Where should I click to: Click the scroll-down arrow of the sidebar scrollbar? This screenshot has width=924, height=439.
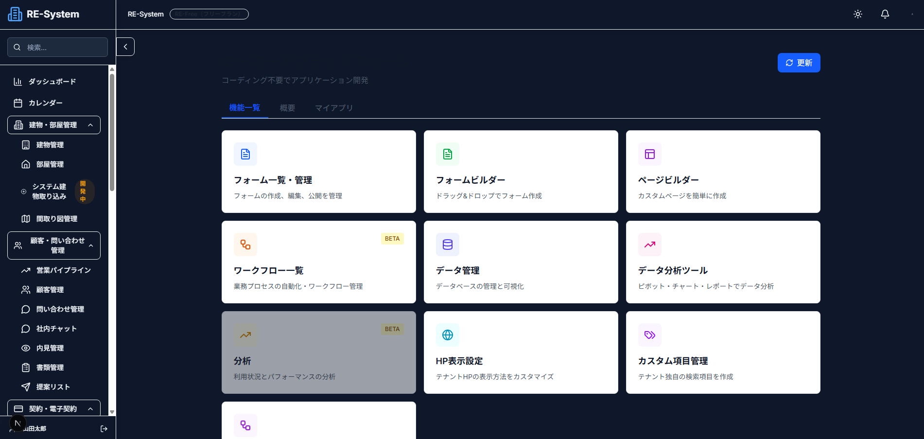coord(112,412)
